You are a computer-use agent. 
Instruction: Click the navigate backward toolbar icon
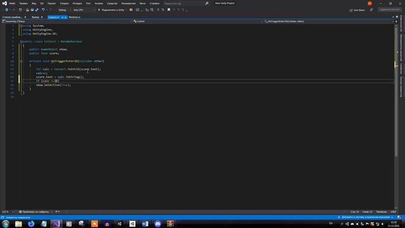click(x=6, y=10)
